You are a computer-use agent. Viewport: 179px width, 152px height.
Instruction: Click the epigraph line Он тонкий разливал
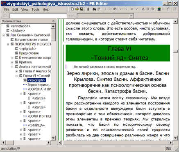pyautogui.click(x=105, y=67)
